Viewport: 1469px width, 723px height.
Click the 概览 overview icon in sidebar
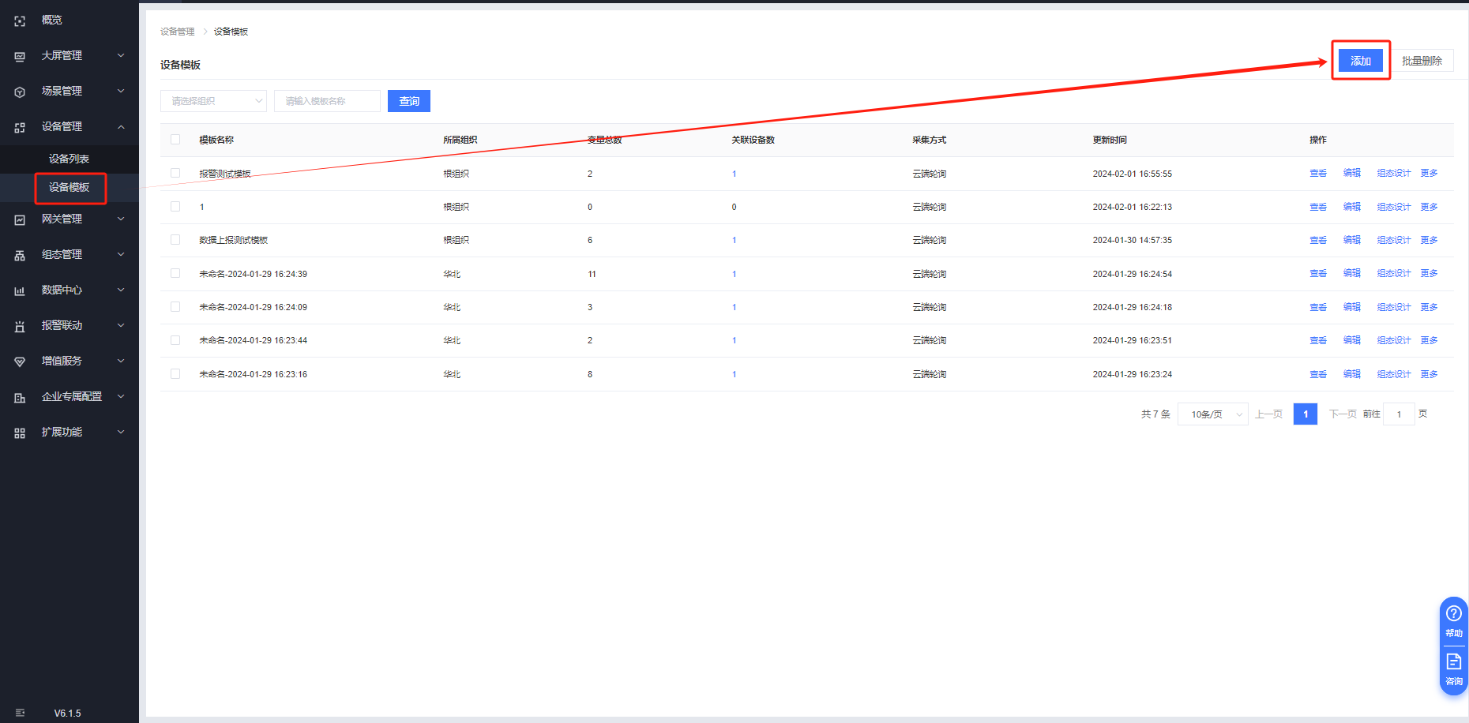click(20, 21)
